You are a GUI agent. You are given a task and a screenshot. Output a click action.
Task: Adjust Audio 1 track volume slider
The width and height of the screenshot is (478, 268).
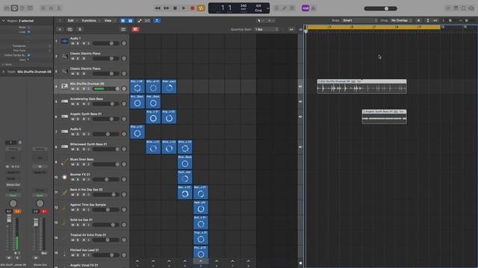pyautogui.click(x=106, y=43)
